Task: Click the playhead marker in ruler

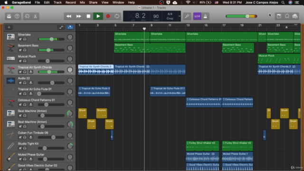Action: point(144,28)
